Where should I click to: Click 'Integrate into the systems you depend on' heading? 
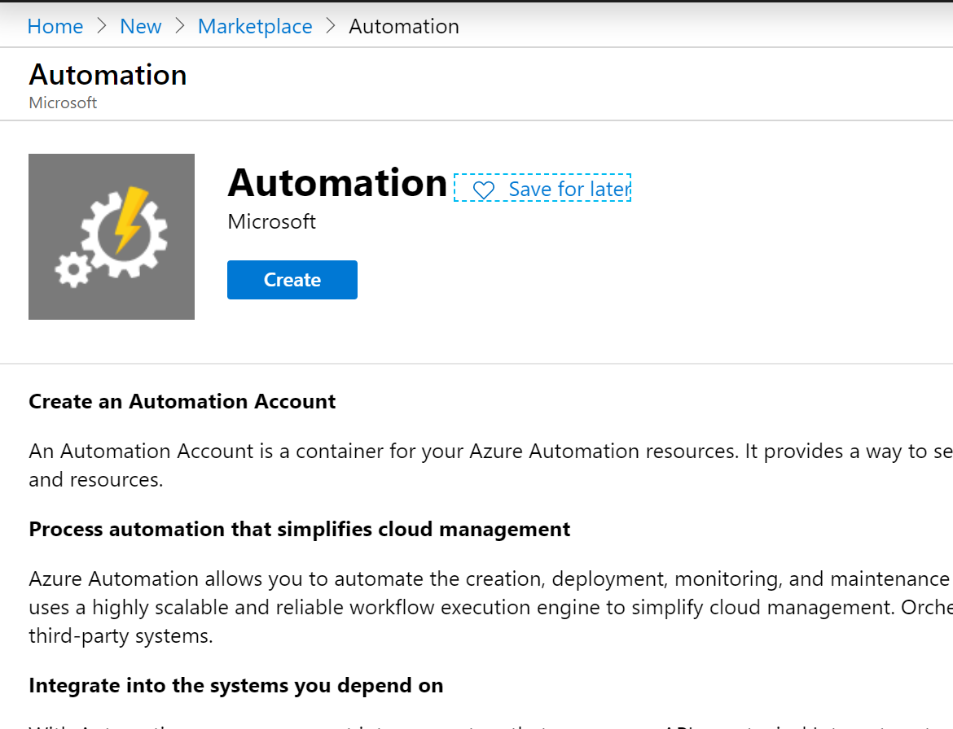tap(236, 685)
